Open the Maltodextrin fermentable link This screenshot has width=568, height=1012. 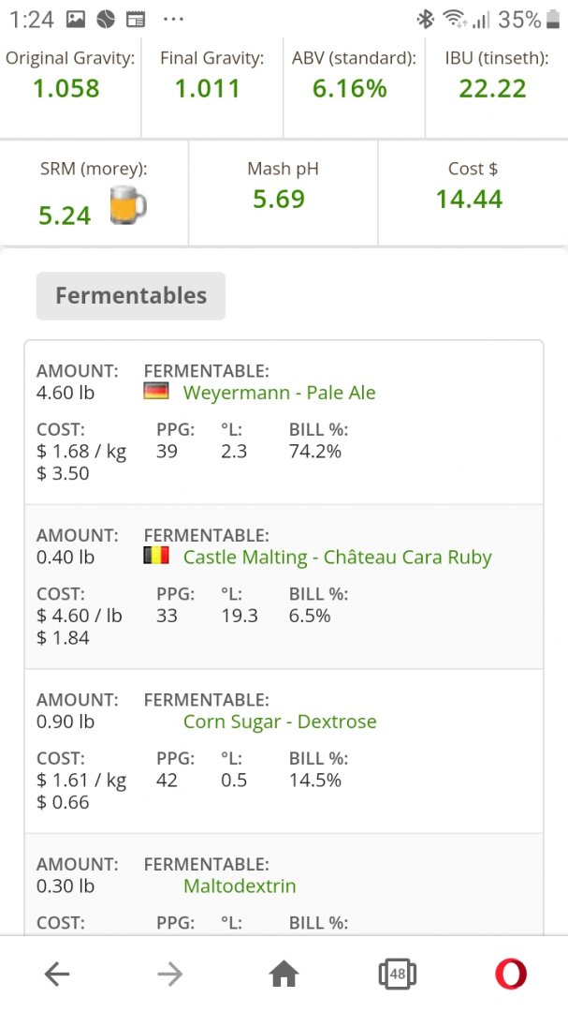240,885
